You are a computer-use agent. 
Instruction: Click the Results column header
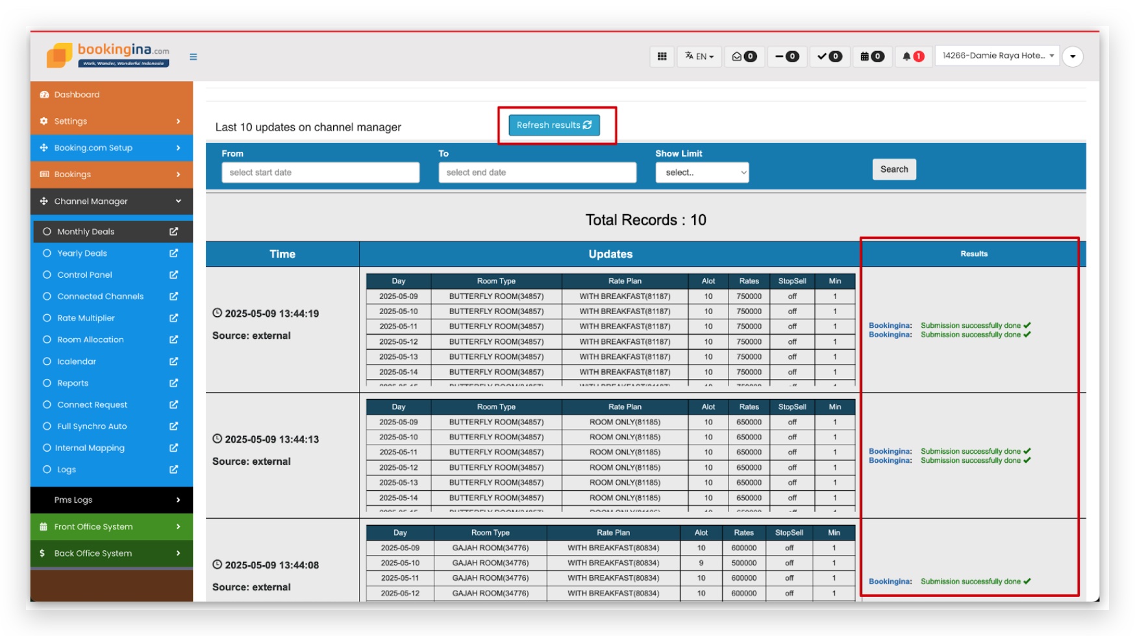pos(974,254)
